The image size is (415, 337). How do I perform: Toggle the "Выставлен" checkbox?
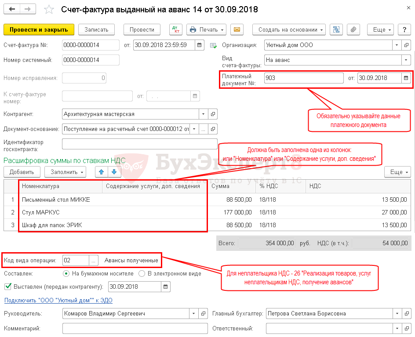click(7, 286)
